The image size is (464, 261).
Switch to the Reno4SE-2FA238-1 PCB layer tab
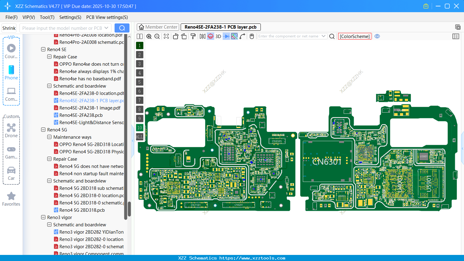point(220,27)
